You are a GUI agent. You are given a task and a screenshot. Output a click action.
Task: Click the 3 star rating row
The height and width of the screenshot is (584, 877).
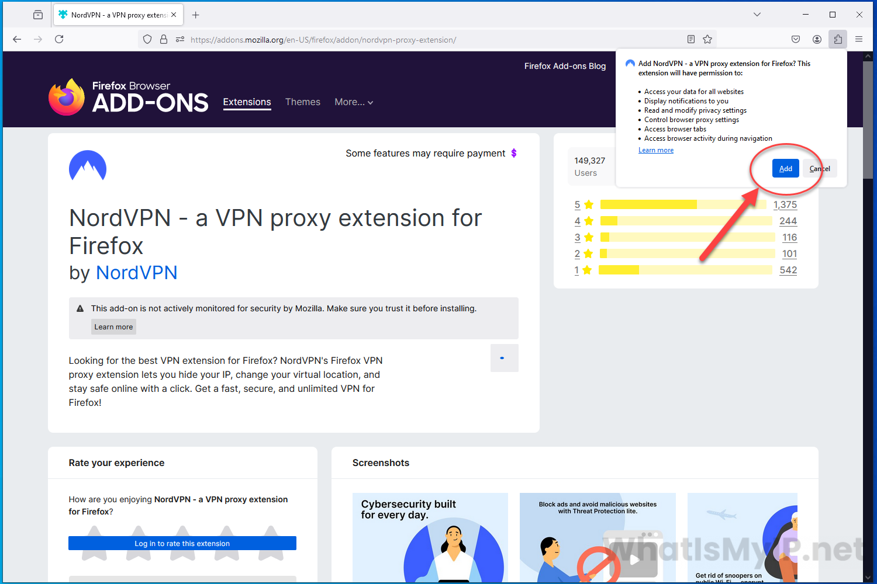coord(686,237)
